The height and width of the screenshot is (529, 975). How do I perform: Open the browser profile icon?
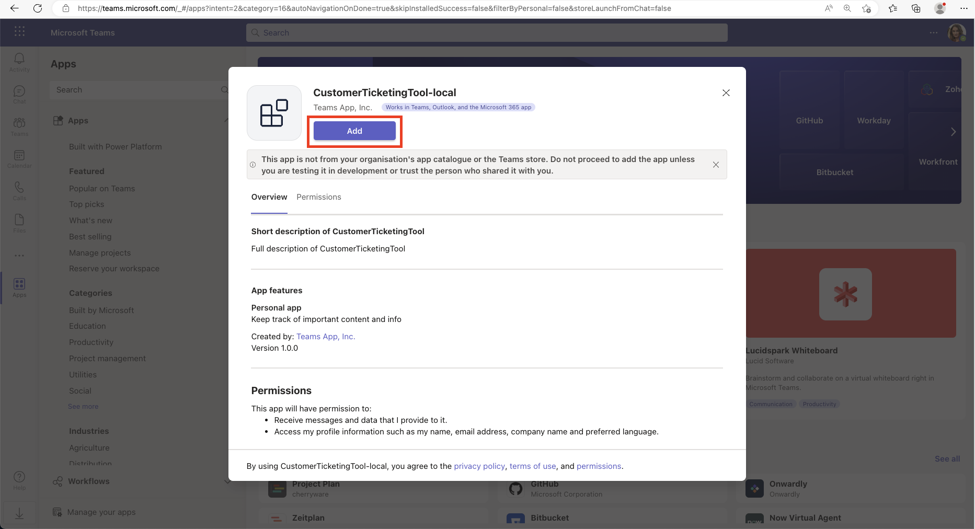tap(940, 8)
